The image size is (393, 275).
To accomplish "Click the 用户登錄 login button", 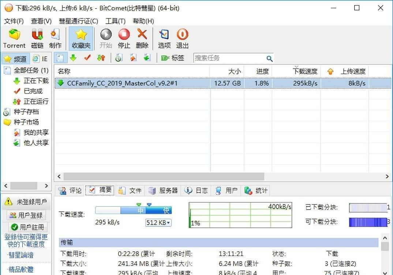I will (26, 215).
